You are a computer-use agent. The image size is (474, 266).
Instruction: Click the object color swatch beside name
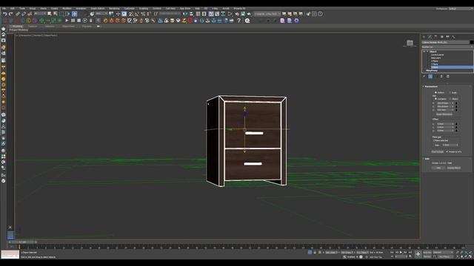pos(472,42)
